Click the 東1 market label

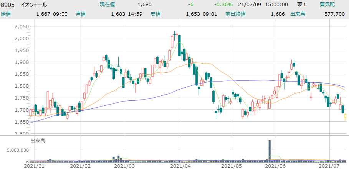pos(302,5)
